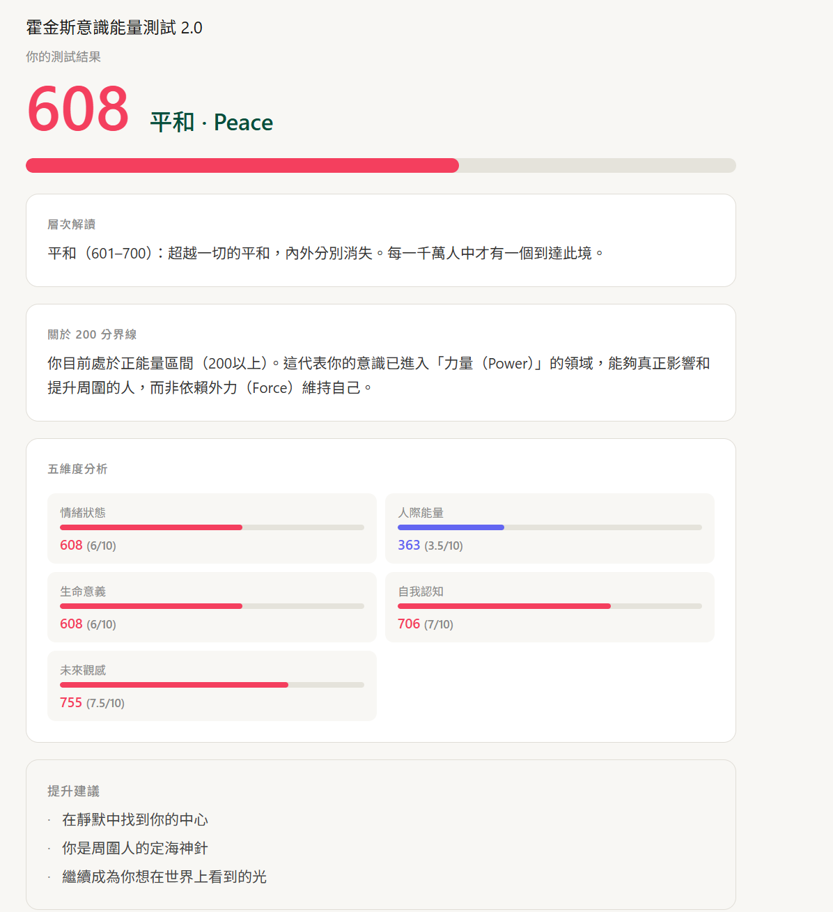Viewport: 833px width, 912px height.
Task: Click the 五維度分析 section heading
Action: point(77,469)
